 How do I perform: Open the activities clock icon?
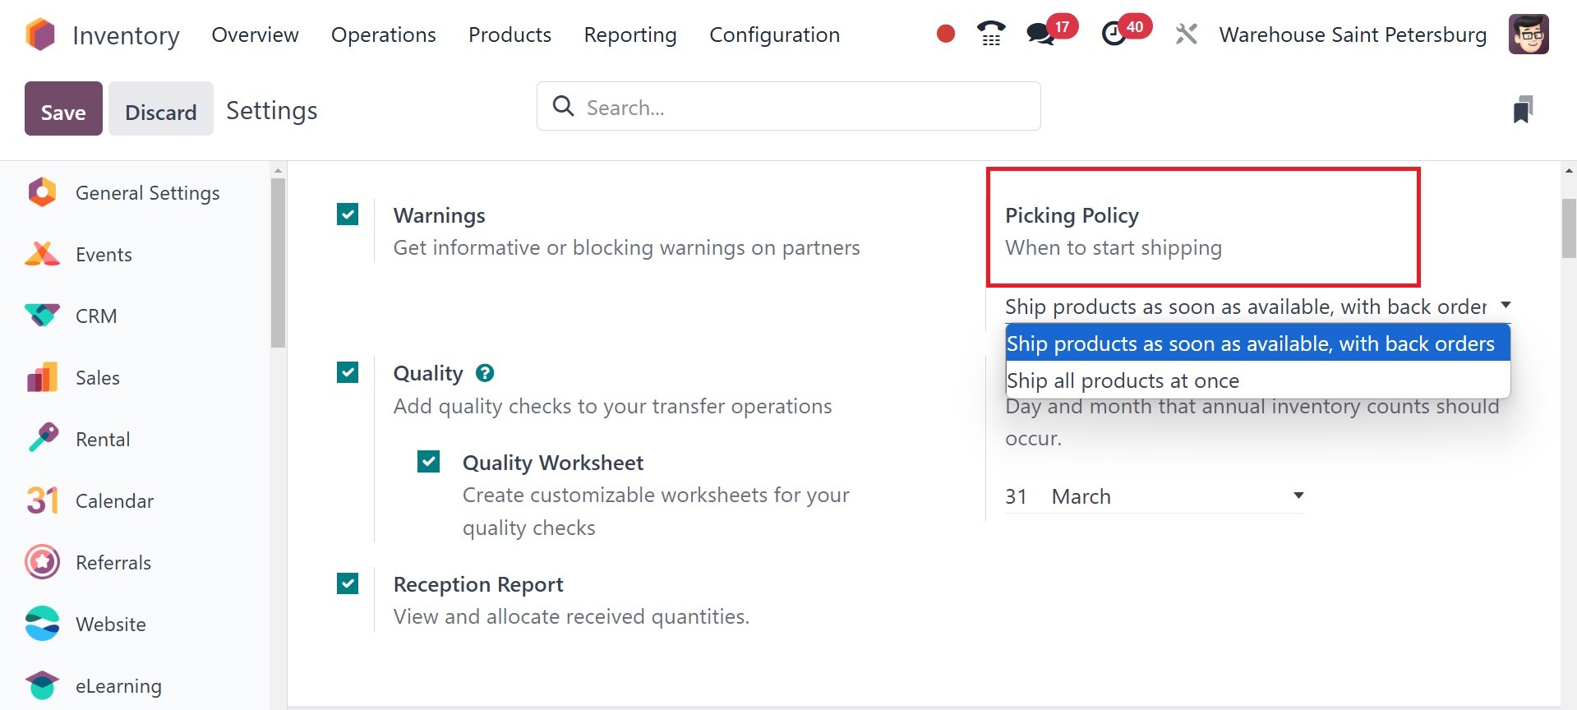tap(1114, 35)
